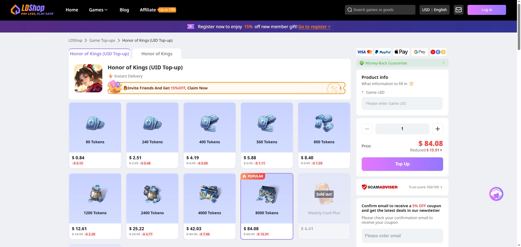This screenshot has height=247, width=521.
Task: Select the 8000 Tokens popular package
Action: click(267, 206)
